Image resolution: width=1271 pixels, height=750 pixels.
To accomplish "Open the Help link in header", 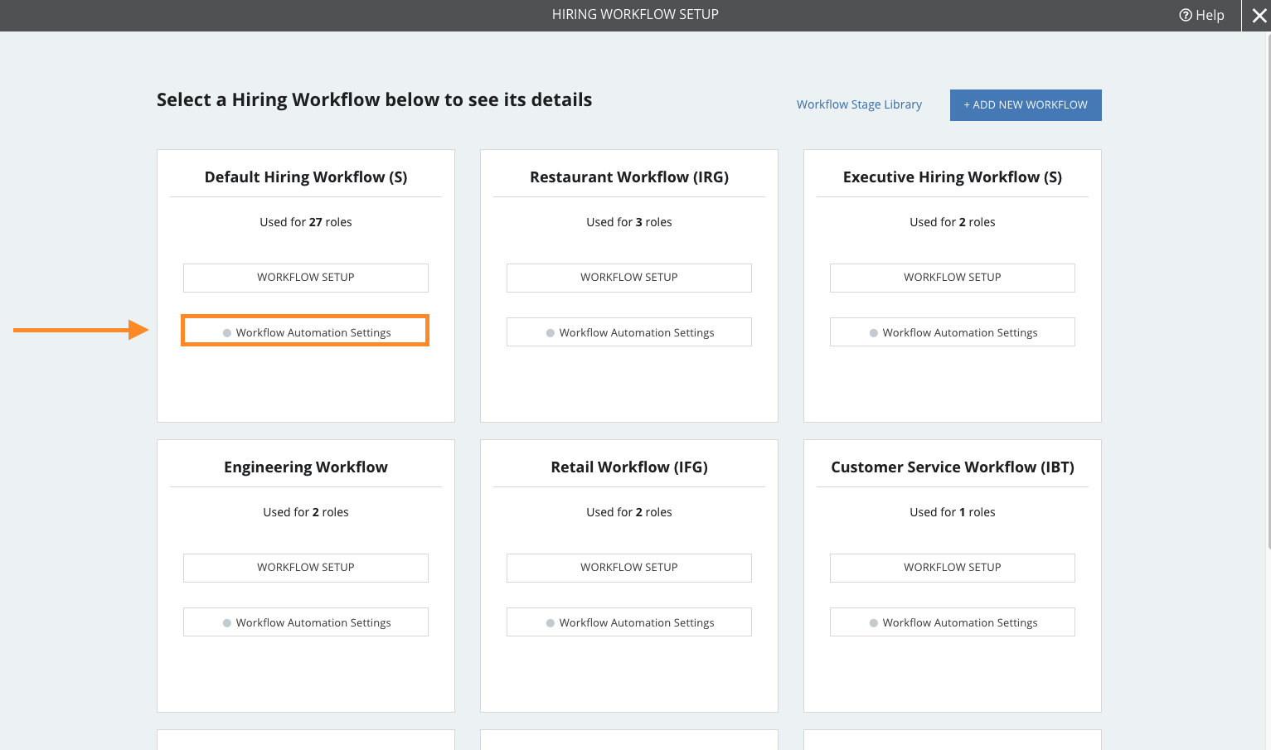I will tap(1201, 15).
